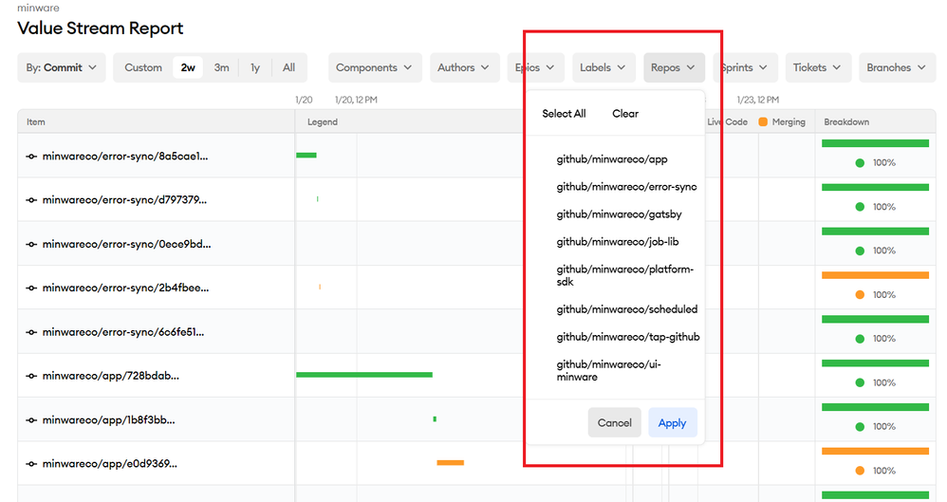Choose github/minwareco/gatsby repo
The height and width of the screenshot is (502, 947).
pos(619,214)
